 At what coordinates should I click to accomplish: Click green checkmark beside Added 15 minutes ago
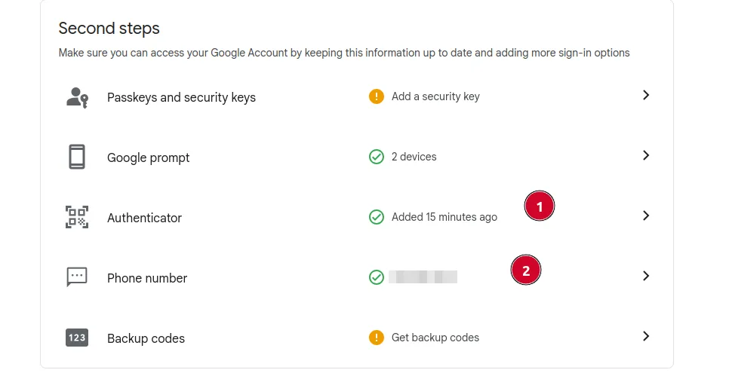[377, 217]
